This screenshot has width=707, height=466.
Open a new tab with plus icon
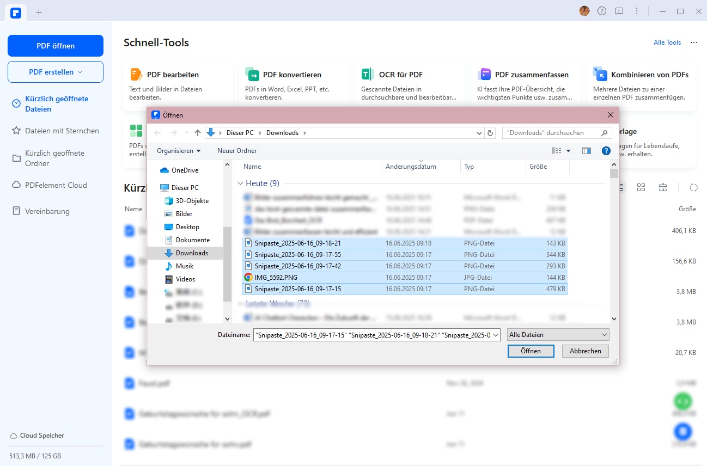[39, 12]
